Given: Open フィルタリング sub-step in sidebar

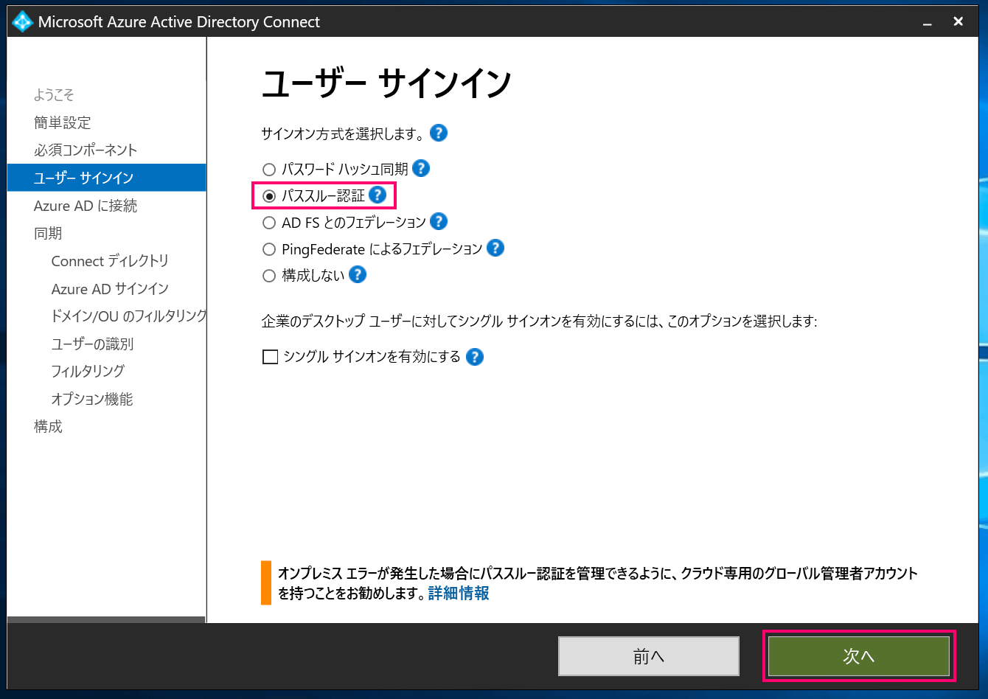Looking at the screenshot, I should pos(88,371).
